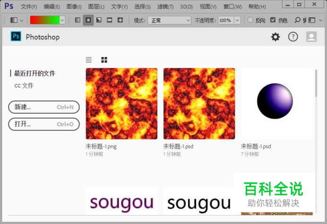Viewport: 327px width, 224px height.
Task: Click the recent files vertical scrollbar
Action: (x=316, y=83)
